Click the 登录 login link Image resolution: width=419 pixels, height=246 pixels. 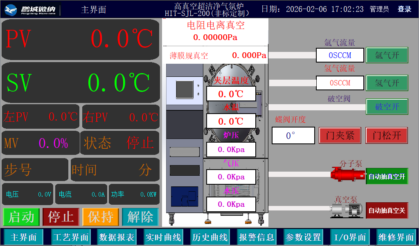click(x=405, y=9)
